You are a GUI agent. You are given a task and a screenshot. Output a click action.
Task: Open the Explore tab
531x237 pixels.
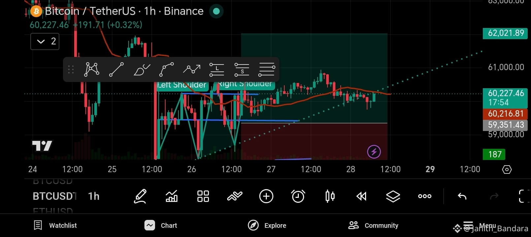(267, 225)
